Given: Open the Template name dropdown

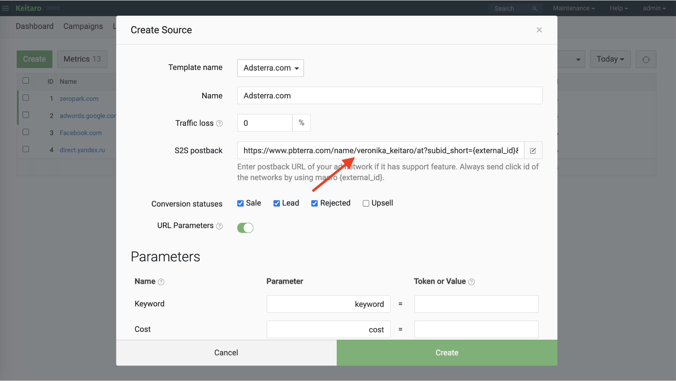Looking at the screenshot, I should (x=270, y=68).
